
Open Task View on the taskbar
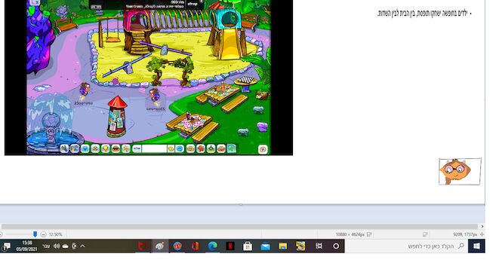click(x=319, y=246)
